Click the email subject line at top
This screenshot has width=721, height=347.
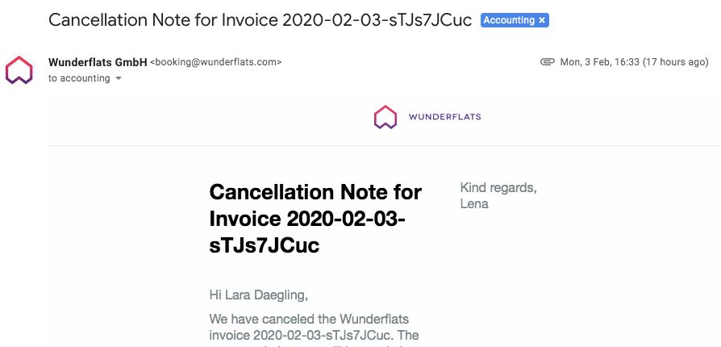[x=260, y=20]
